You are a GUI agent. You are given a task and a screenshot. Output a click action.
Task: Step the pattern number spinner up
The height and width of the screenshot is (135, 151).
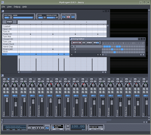(12, 17)
